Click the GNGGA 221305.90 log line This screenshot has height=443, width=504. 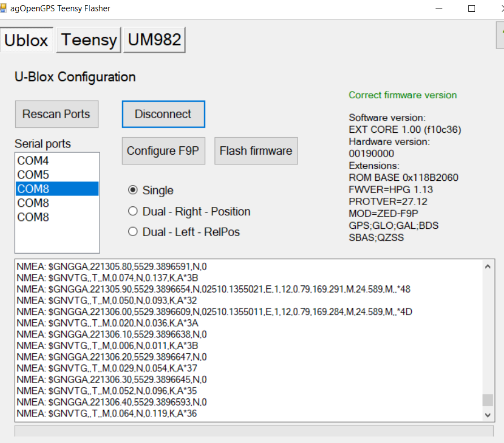tap(213, 289)
